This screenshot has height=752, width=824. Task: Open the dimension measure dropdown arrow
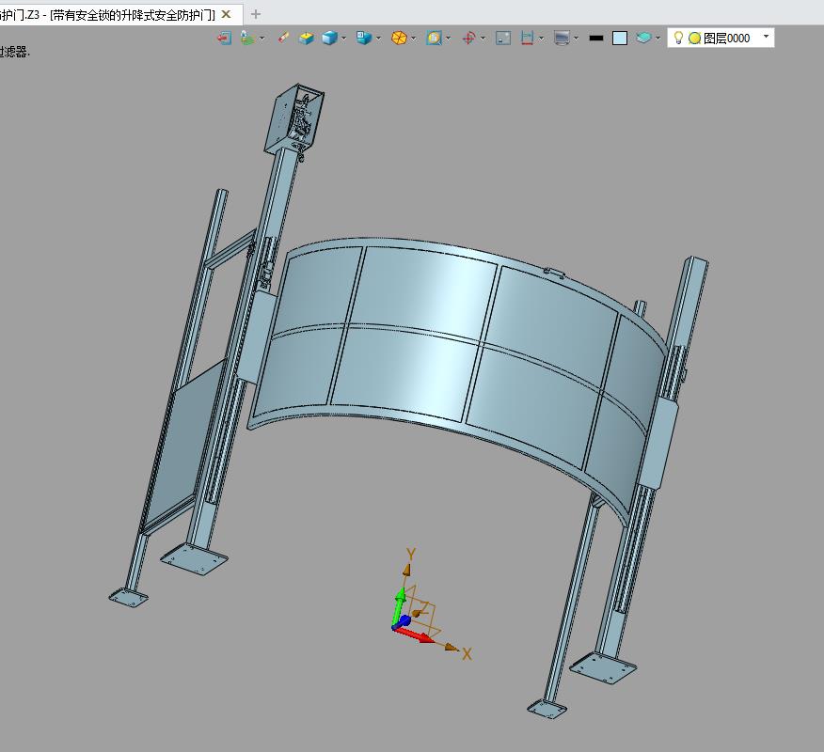(x=541, y=39)
